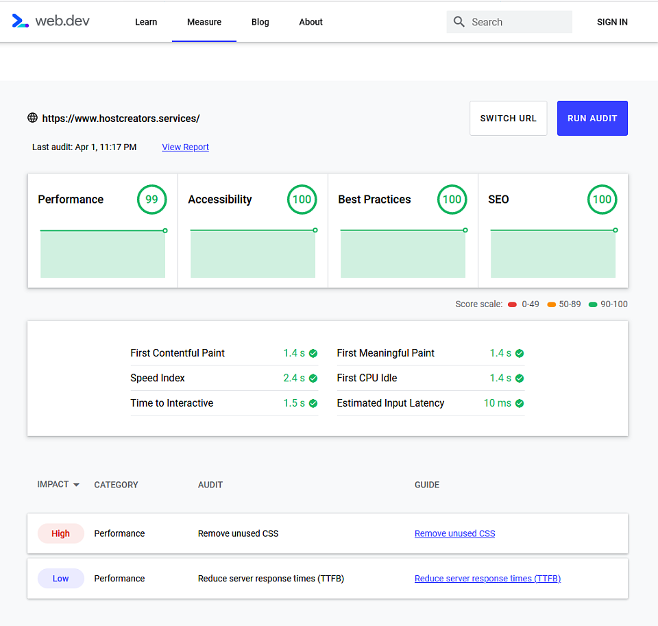
Task: Click Time to Interactive green checkmark
Action: pyautogui.click(x=313, y=403)
